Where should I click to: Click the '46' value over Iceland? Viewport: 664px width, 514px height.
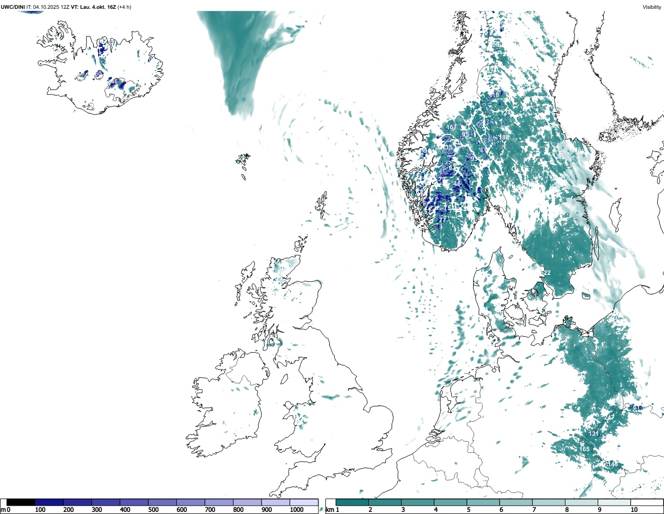click(114, 81)
